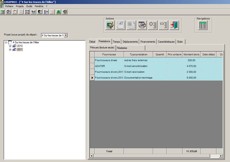Image resolution: width=230 pixels, height=162 pixels.
Task: Click the door exit icon in top toolbar
Action: pos(65,12)
